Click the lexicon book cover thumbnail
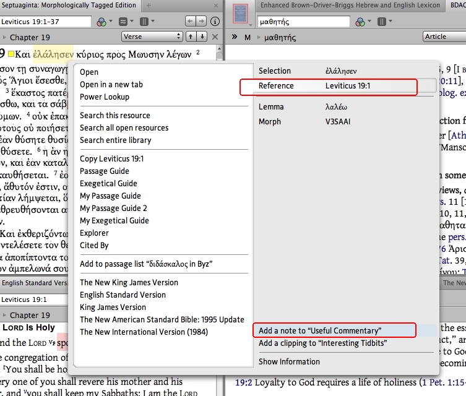This screenshot has width=466, height=396. (241, 14)
